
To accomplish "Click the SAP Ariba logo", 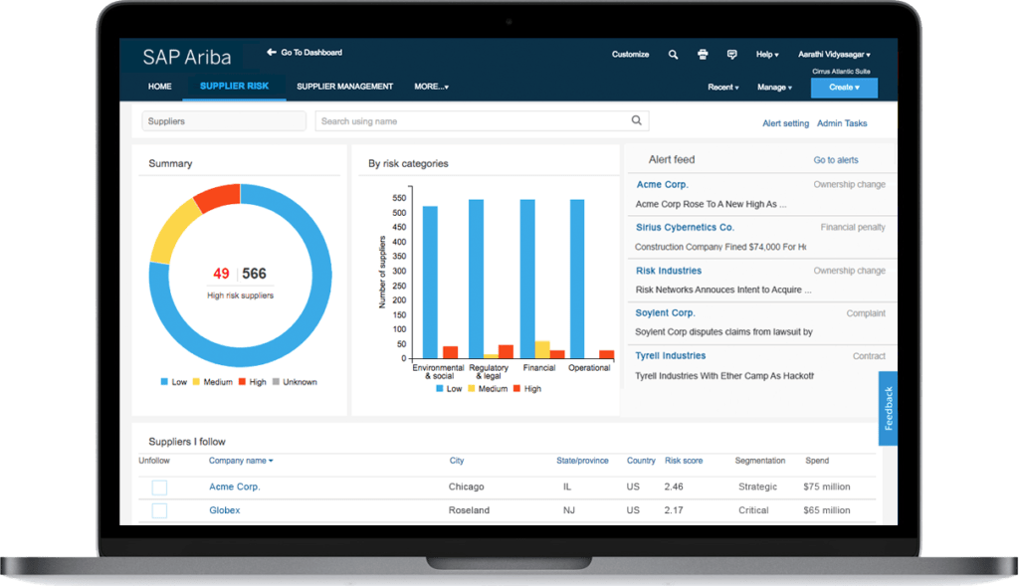I will 186,57.
